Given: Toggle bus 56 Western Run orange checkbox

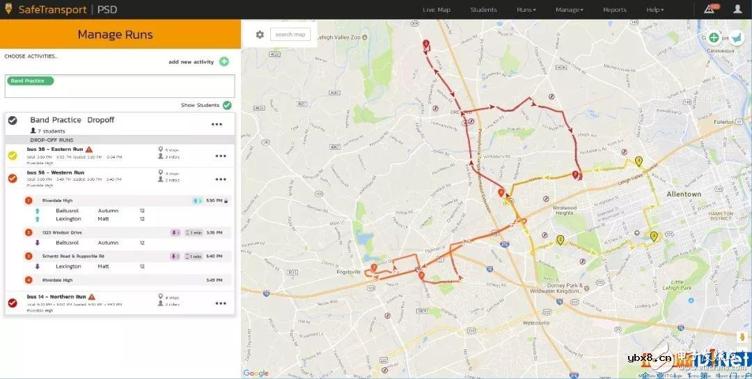Looking at the screenshot, I should click(13, 179).
